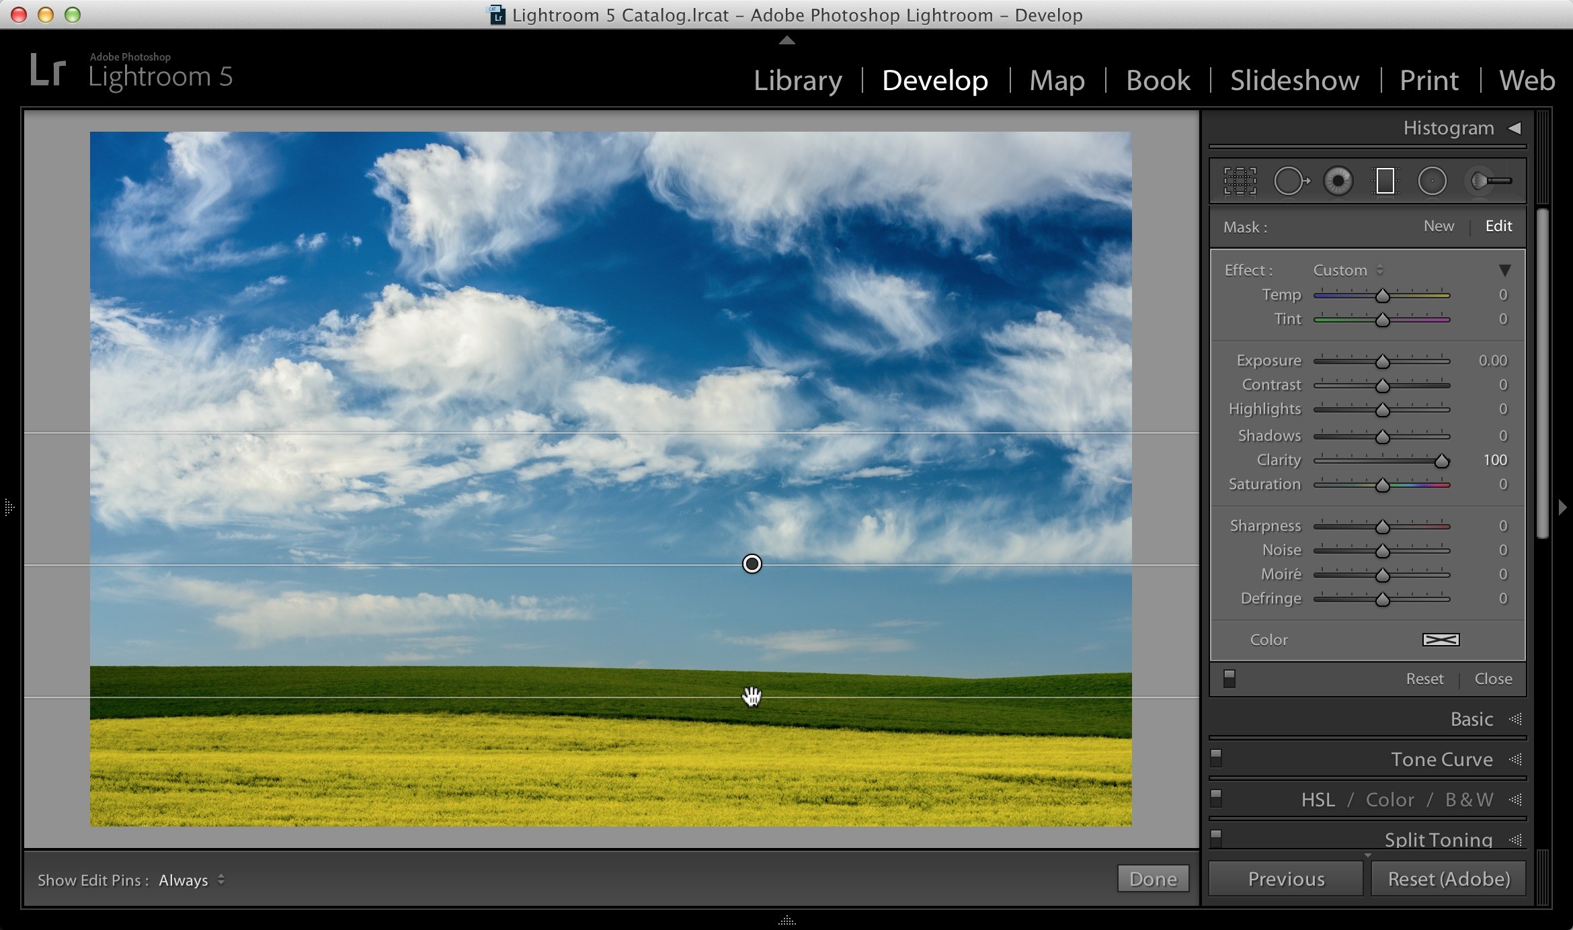Click the Highlights slider handle
Viewport: 1573px width, 930px height.
point(1382,410)
